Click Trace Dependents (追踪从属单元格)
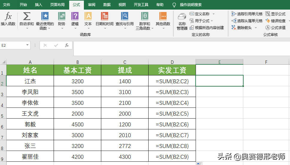This screenshot has height=165, width=290. (x=247, y=21)
